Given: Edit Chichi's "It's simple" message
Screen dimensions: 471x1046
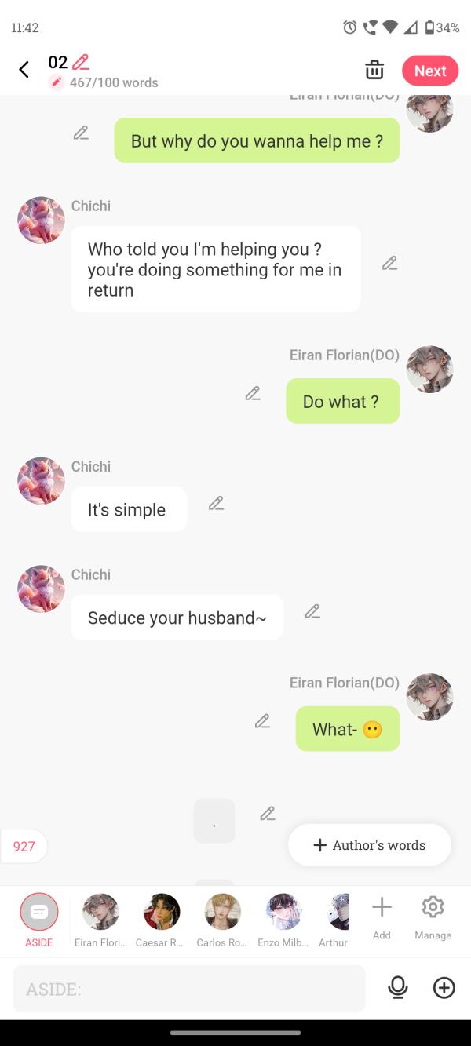Looking at the screenshot, I should pyautogui.click(x=217, y=503).
